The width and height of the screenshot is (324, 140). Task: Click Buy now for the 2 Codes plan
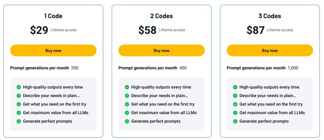click(x=162, y=50)
